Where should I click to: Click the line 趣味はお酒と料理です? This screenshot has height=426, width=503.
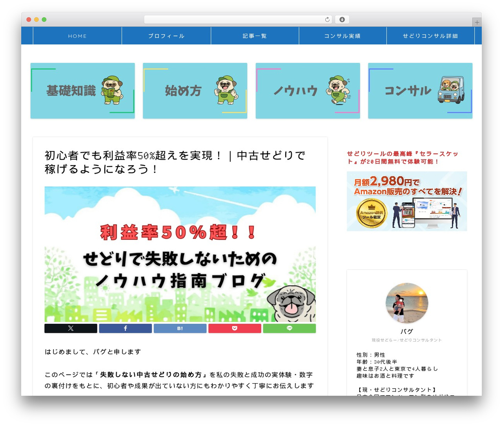coord(386,376)
